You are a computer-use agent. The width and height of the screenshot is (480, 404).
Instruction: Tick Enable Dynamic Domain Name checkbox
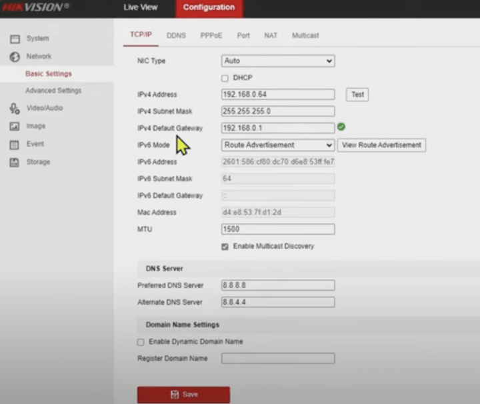pyautogui.click(x=141, y=341)
